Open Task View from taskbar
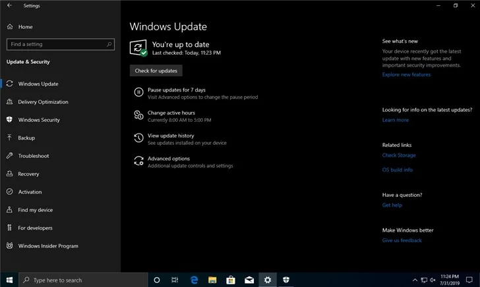This screenshot has width=480, height=287. pyautogui.click(x=175, y=280)
